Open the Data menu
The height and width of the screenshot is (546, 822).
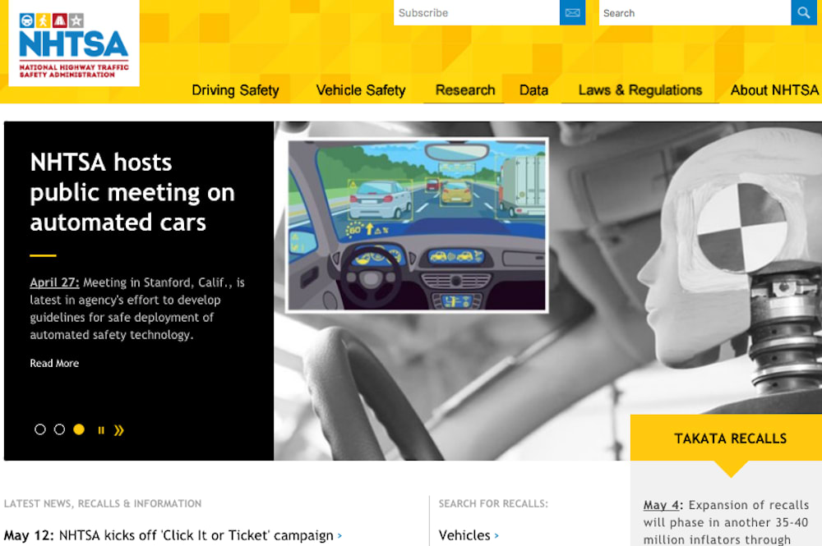(533, 90)
